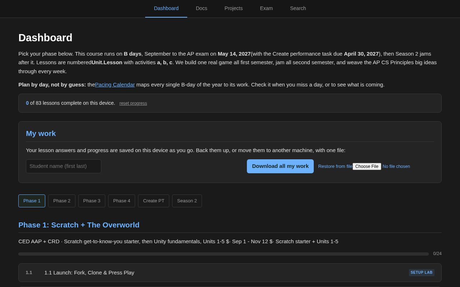Click the Choose File button
The image size is (460, 287).
(367, 166)
